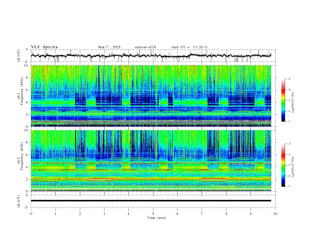Click the ch.1 voltage waveform trace
Viewport: 310px width, 240px height.
[151, 56]
